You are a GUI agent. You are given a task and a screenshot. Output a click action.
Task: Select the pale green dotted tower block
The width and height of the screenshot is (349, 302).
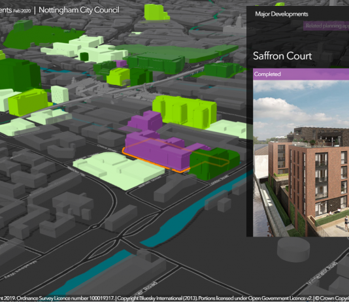[x=59, y=94]
